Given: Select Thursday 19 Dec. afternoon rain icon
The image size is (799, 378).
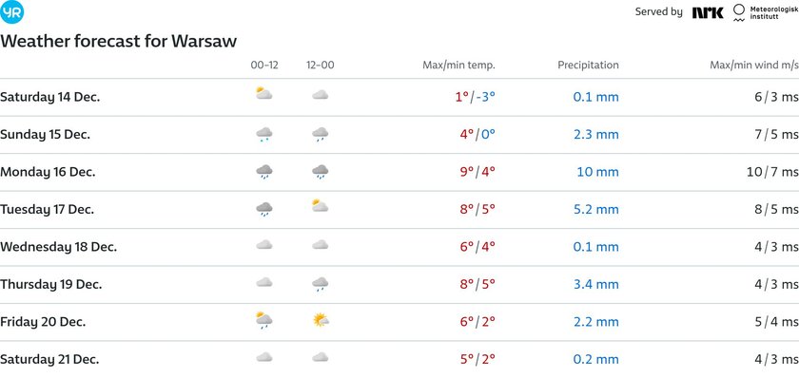Looking at the screenshot, I should pyautogui.click(x=320, y=284).
